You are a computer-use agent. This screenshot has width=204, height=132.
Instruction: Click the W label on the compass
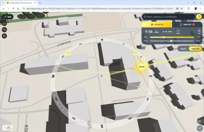tap(53, 76)
